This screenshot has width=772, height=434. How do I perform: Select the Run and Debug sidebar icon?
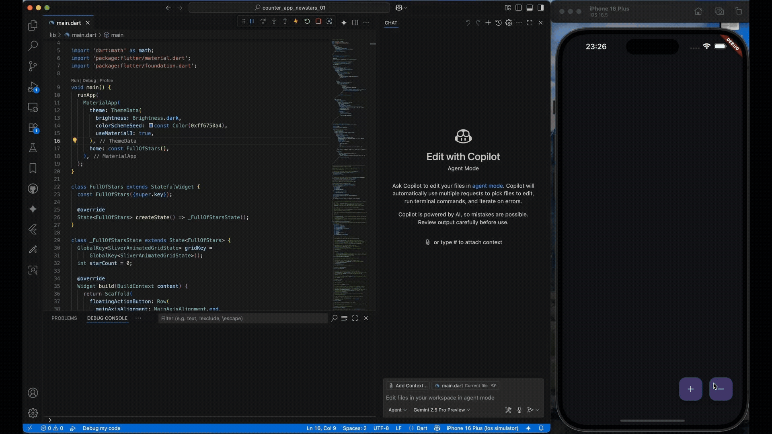pyautogui.click(x=33, y=86)
